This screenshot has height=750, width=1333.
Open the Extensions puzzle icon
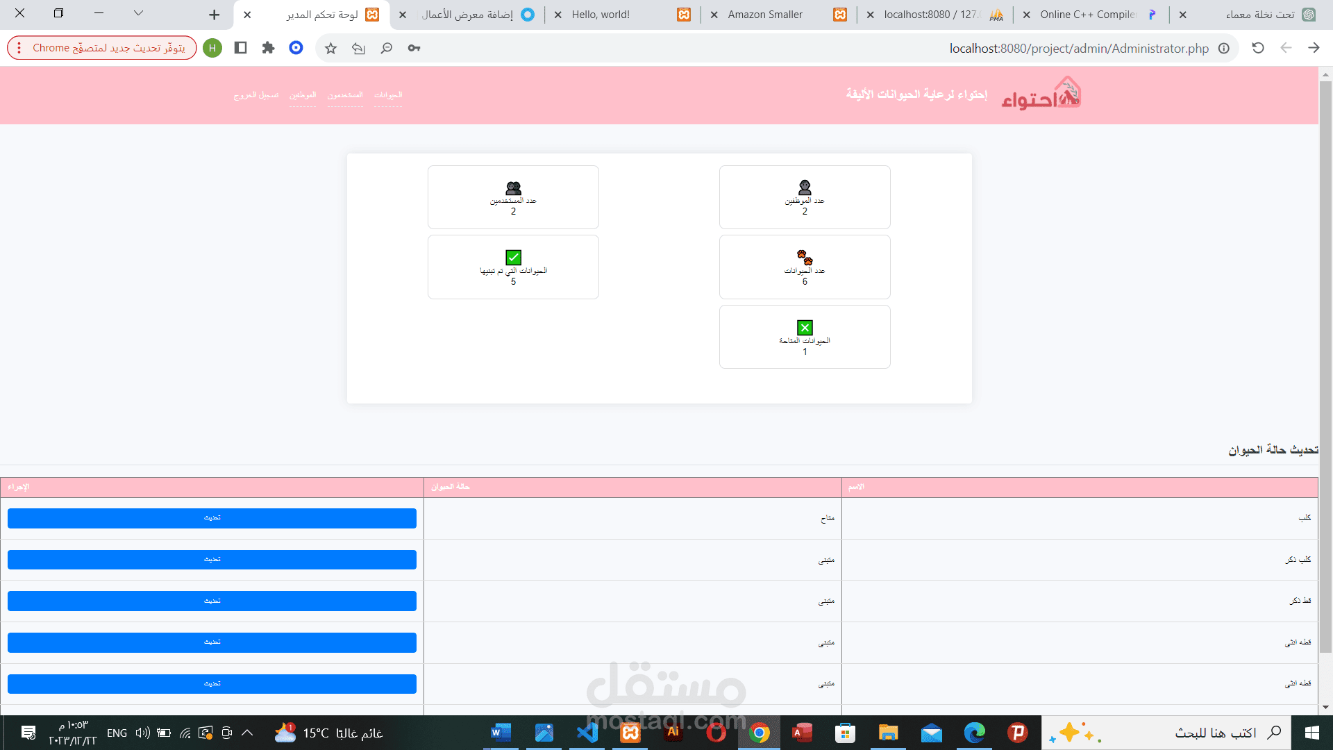(268, 48)
